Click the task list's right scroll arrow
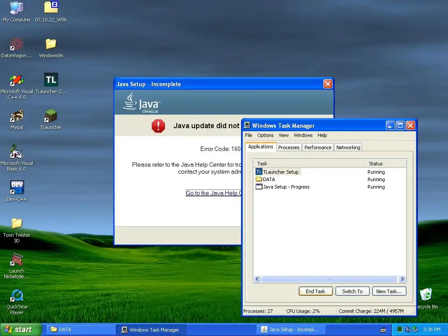The width and height of the screenshot is (448, 336). point(402,279)
